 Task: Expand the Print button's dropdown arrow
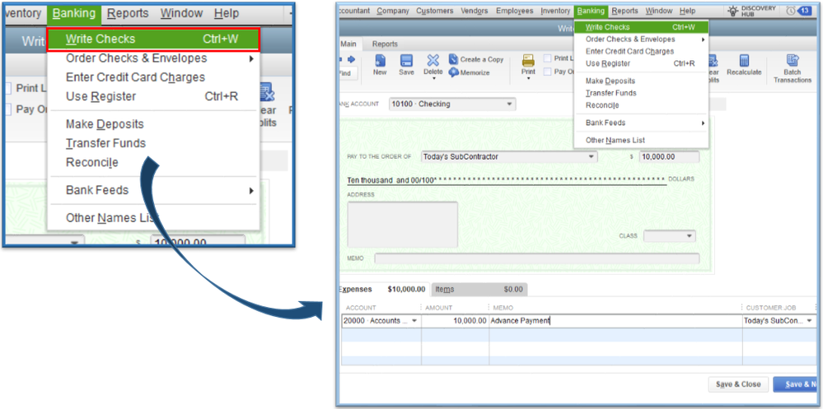click(528, 79)
